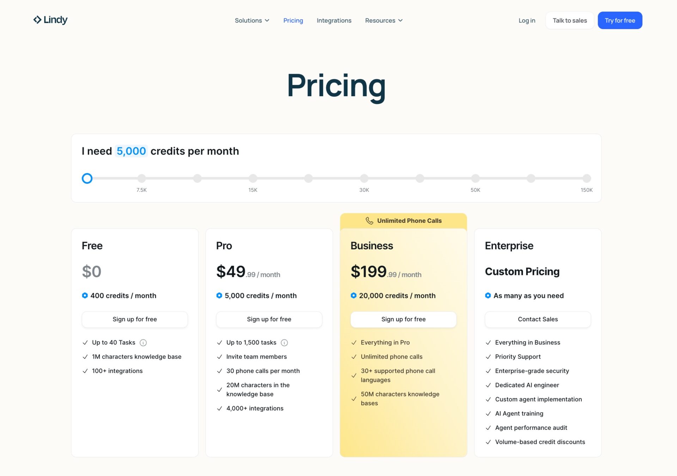Click credits icon next to 20,000 credits / month

tap(353, 295)
